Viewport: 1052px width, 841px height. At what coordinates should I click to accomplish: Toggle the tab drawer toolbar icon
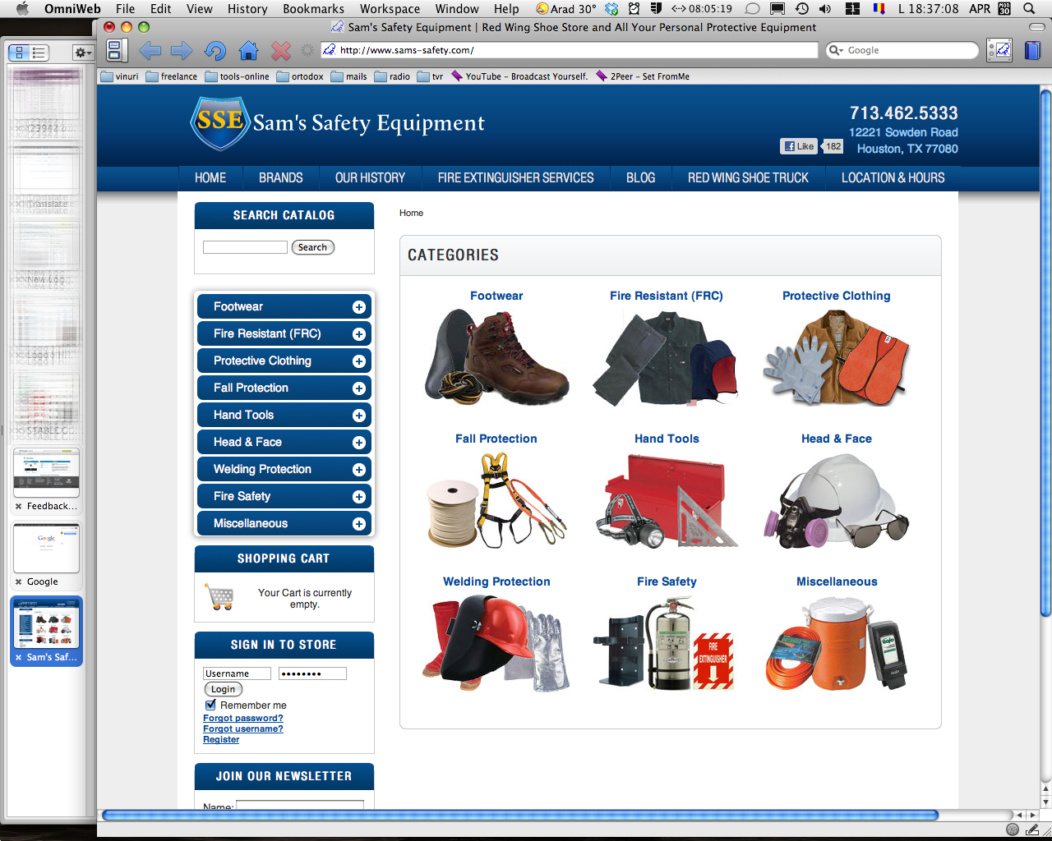[116, 50]
